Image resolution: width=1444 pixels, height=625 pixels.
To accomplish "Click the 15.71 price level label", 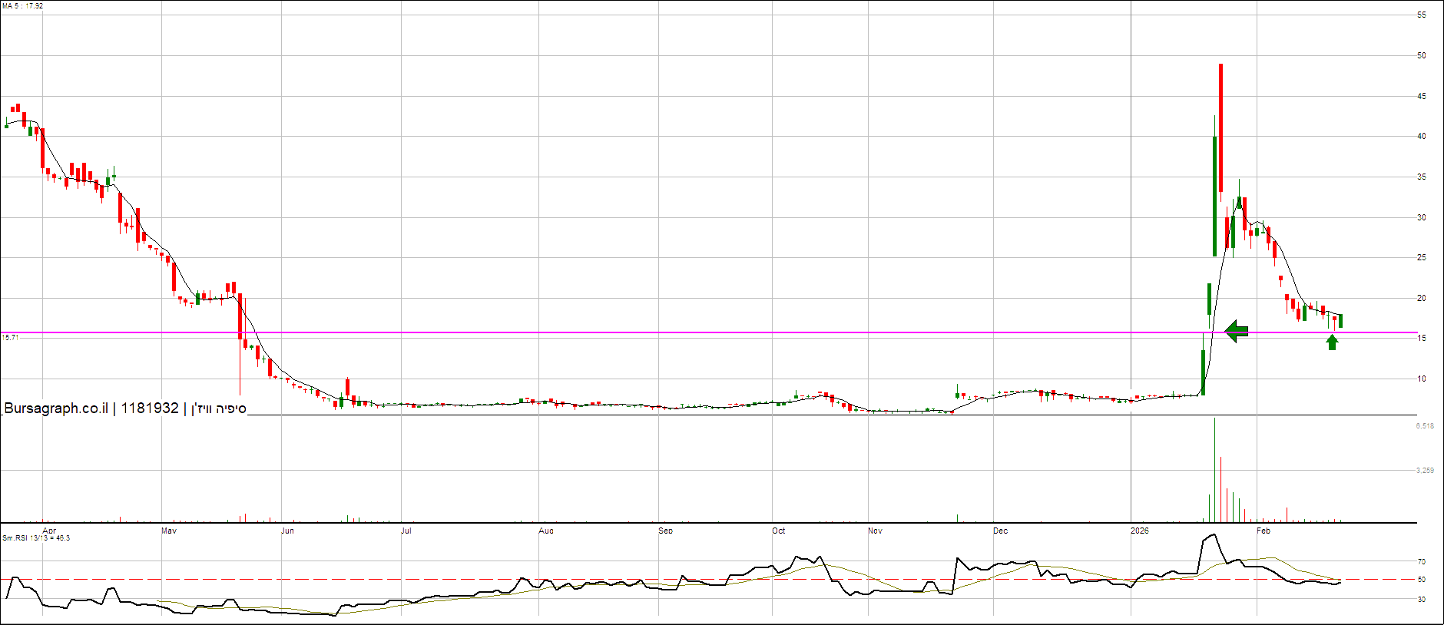I will 10,338.
